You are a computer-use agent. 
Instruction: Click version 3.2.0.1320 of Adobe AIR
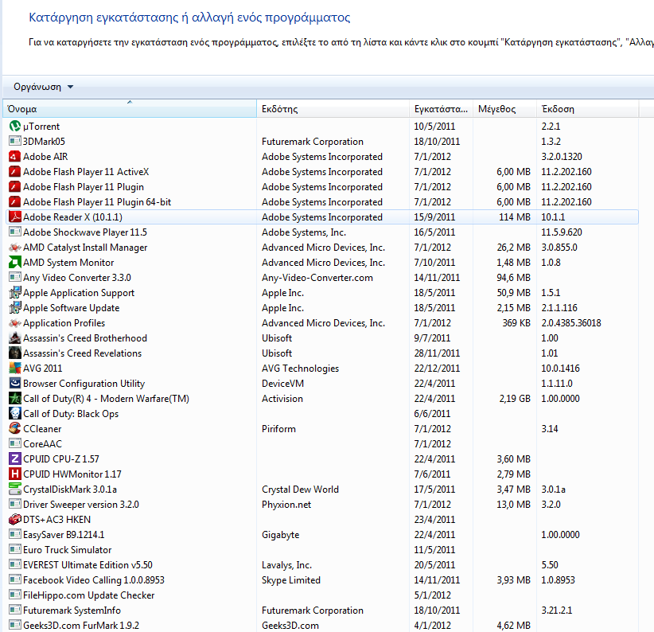(x=562, y=157)
